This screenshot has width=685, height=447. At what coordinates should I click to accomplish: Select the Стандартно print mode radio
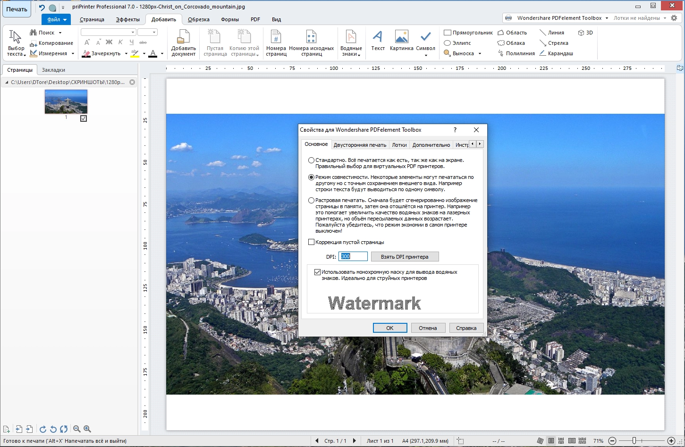click(x=311, y=160)
